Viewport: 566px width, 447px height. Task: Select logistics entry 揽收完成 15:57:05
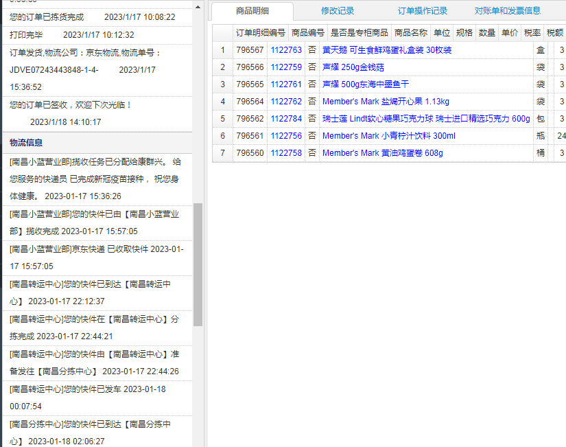click(97, 222)
